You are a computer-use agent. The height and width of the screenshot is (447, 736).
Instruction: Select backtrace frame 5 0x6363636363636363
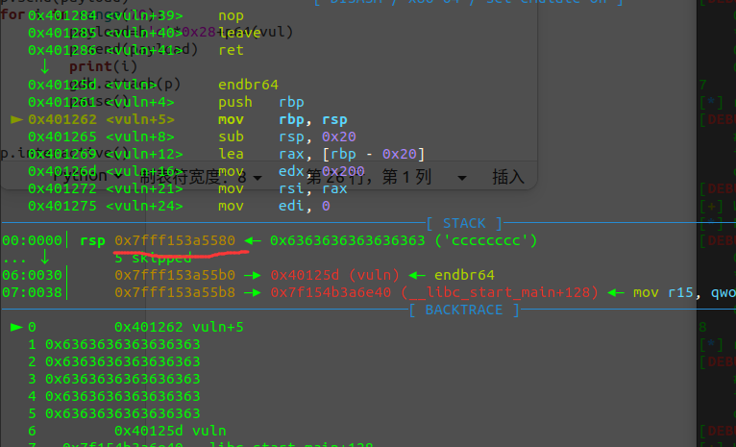pos(114,414)
